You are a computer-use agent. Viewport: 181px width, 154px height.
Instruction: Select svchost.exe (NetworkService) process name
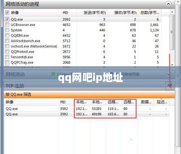[x=34, y=46]
